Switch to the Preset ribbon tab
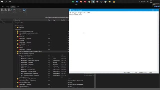 (13, 7)
